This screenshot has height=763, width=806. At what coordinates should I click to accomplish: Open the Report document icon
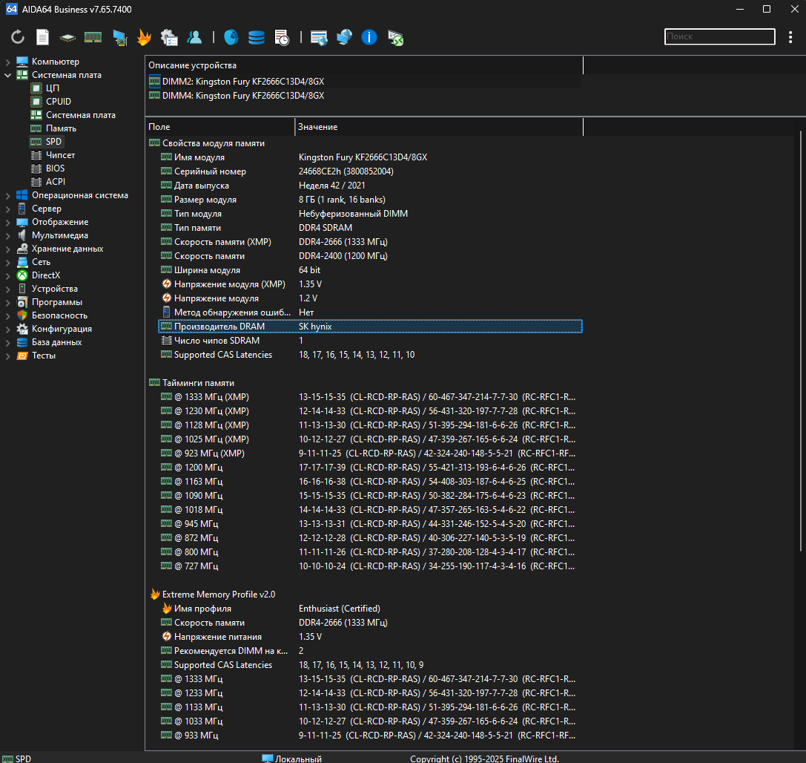(43, 37)
